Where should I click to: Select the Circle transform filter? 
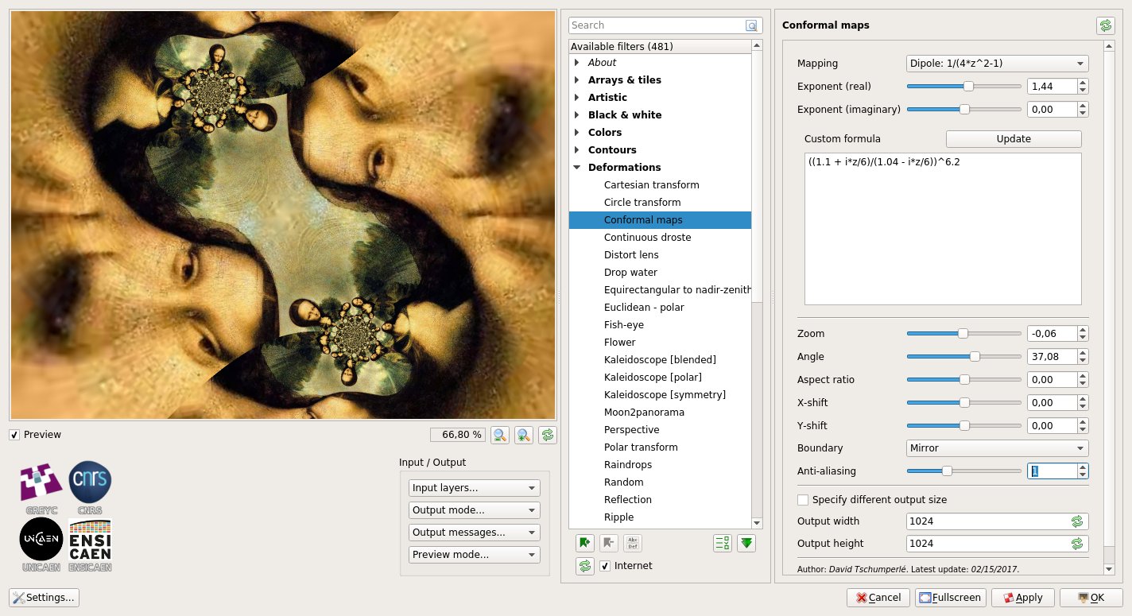tap(642, 203)
